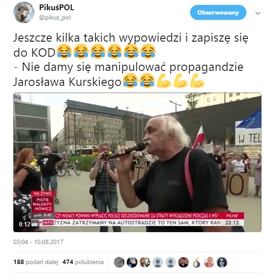Screen dimensions: 277x276
Task: Open the first gray liker avatar
Action: 119,262
